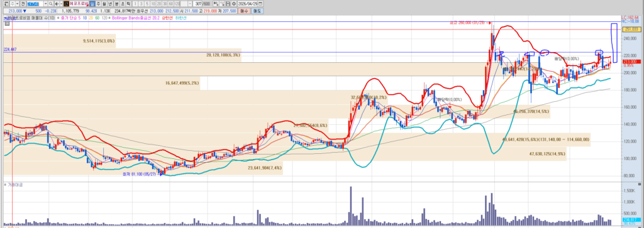Click the 23,641,904(7.4%) volume profile label

[x=265, y=168]
